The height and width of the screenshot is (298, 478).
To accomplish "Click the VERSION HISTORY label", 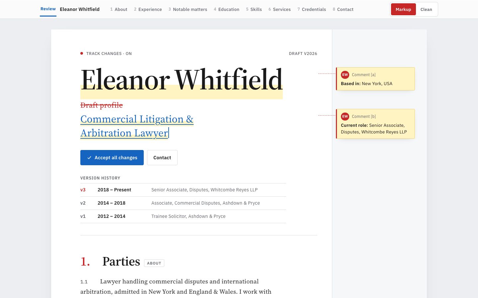I will click(100, 178).
